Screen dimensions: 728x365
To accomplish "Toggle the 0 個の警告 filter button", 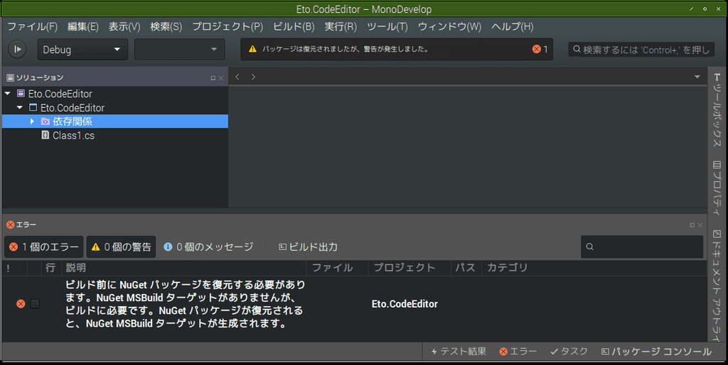I will pyautogui.click(x=121, y=246).
